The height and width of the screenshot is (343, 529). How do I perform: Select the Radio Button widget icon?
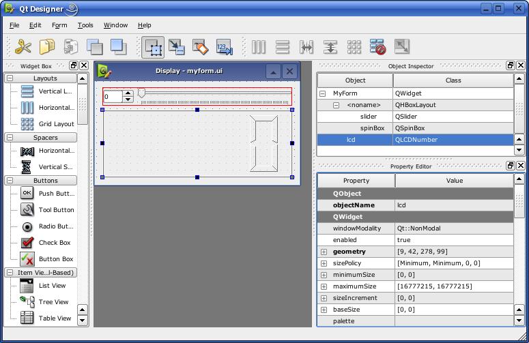click(x=27, y=227)
